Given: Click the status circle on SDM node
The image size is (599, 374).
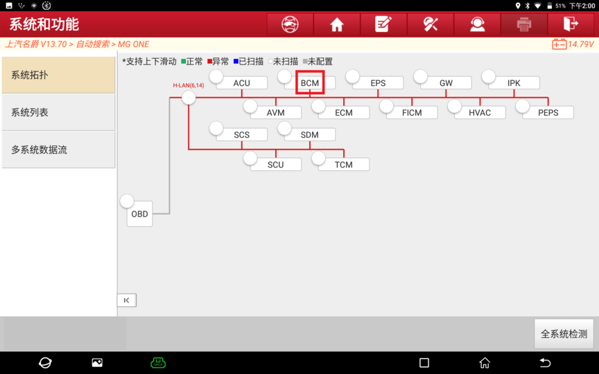Looking at the screenshot, I should (284, 128).
